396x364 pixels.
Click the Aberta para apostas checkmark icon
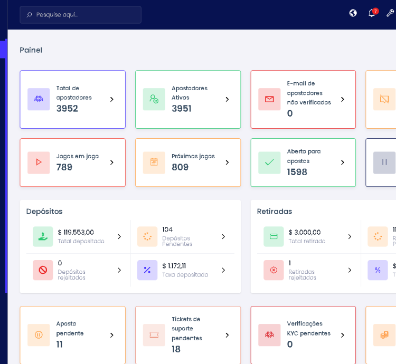pyautogui.click(x=269, y=162)
